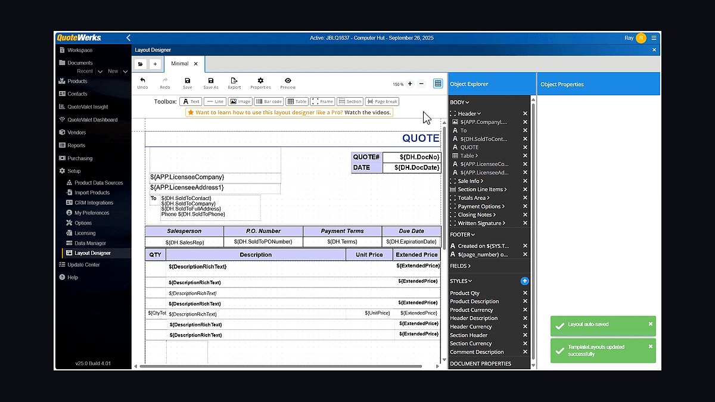
Task: Click the Redo toolbar icon
Action: [x=165, y=83]
